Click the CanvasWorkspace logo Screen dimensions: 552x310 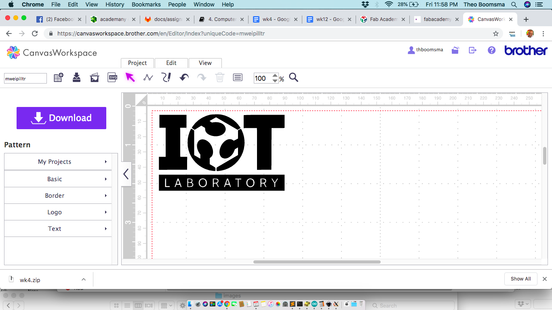pyautogui.click(x=52, y=52)
